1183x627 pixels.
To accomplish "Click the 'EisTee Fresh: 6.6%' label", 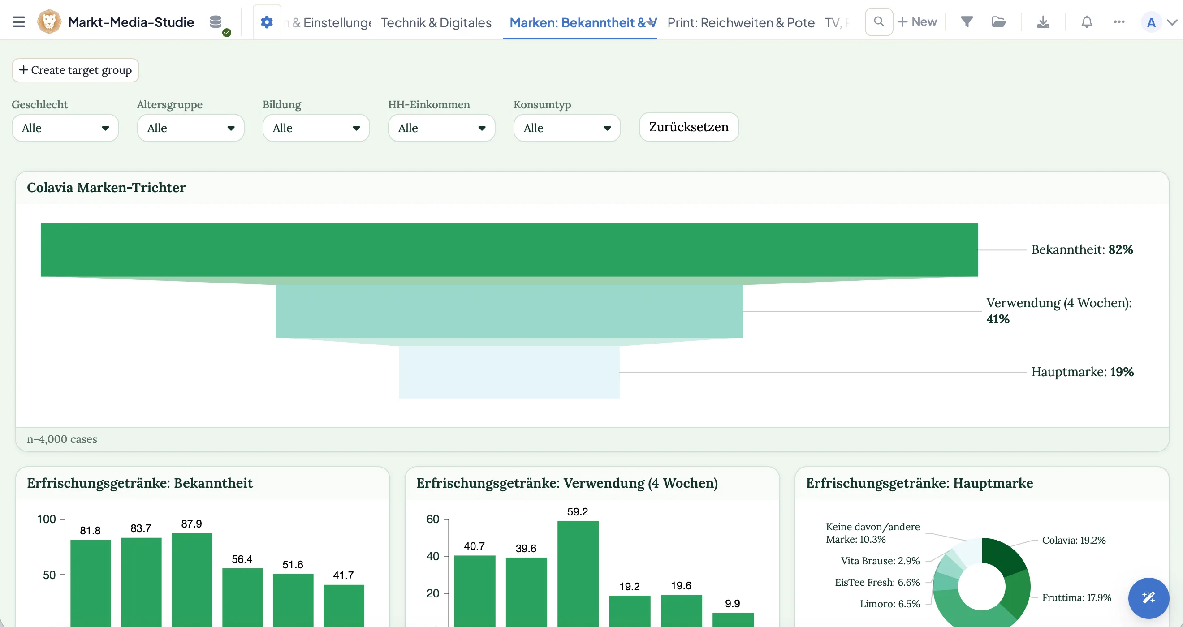I will 877,583.
